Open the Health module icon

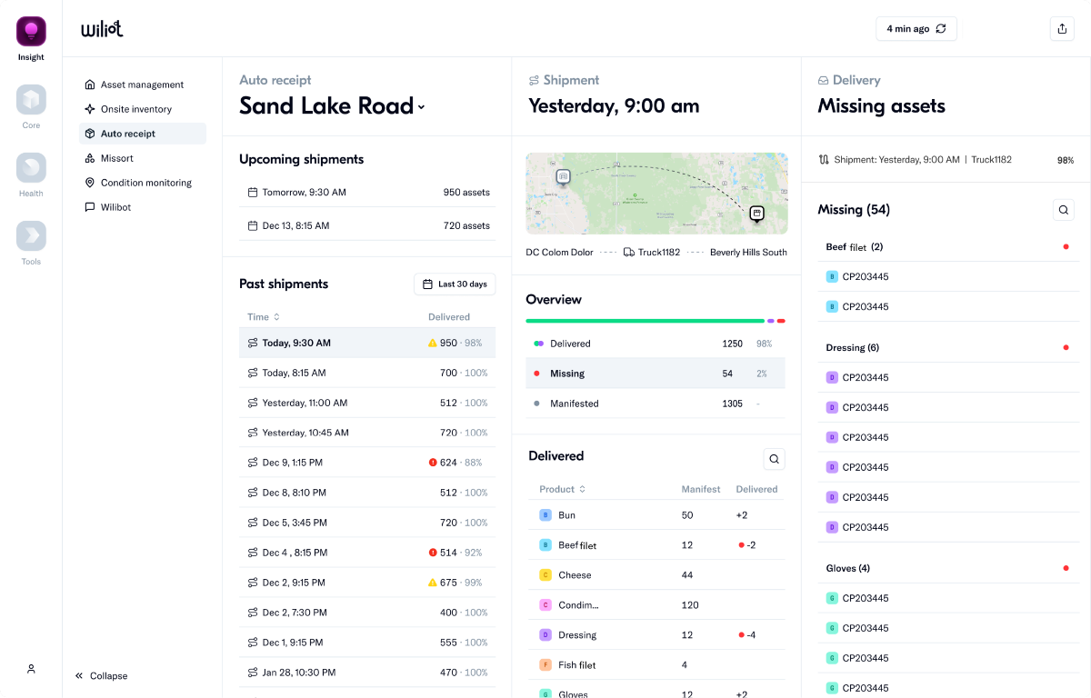31,168
